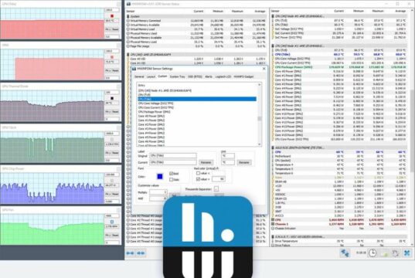The width and height of the screenshot is (415, 278).
Task: Open the remote network connection icon in bottom toolbar
Action: point(345,253)
